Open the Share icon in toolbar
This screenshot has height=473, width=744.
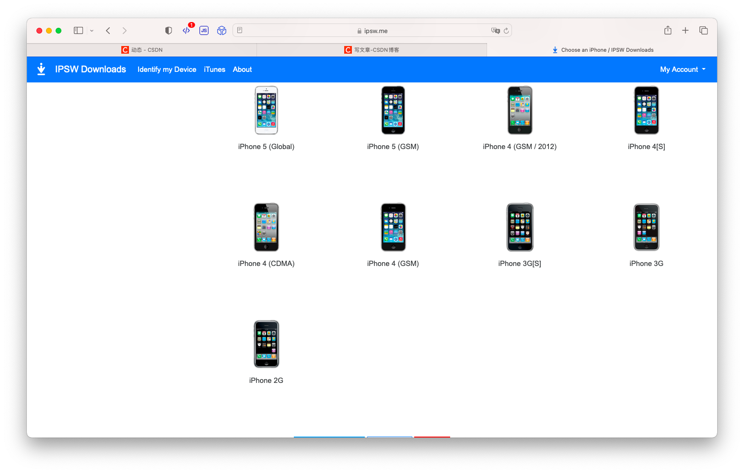tap(668, 30)
